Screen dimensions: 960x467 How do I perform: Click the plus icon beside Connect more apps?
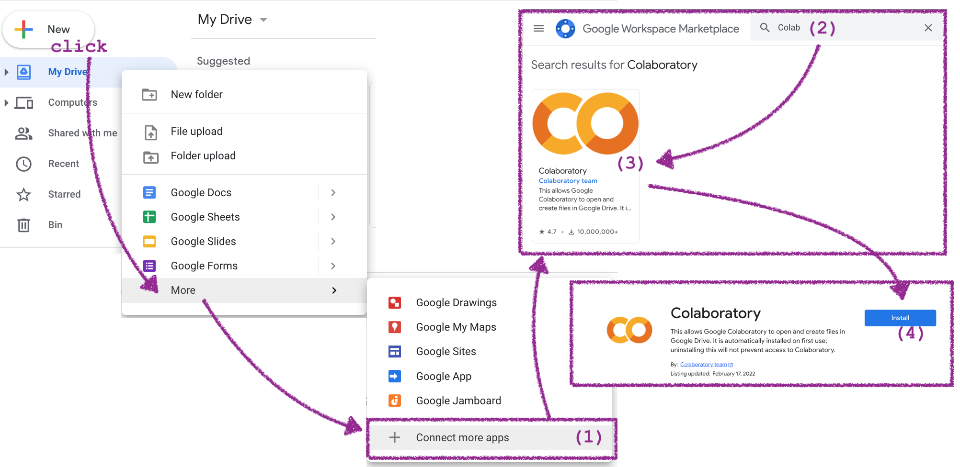click(x=395, y=437)
